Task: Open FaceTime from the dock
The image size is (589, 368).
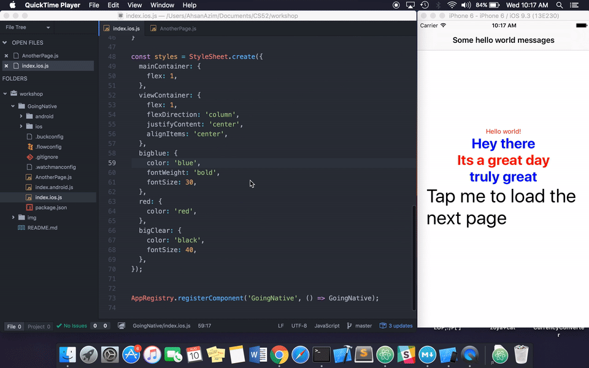Action: [x=173, y=354]
